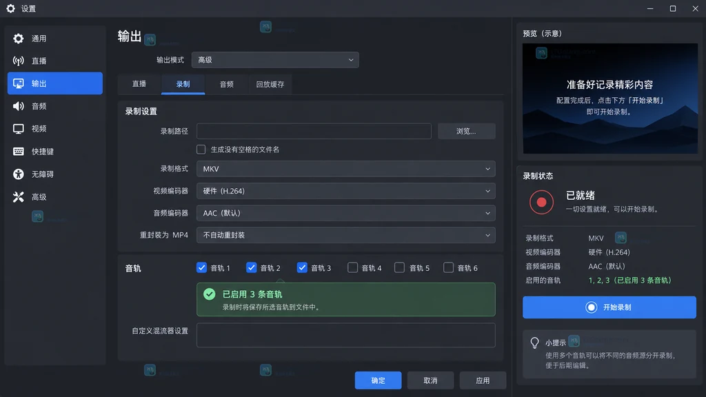
Task: Open the 音频编码器 dropdown showing AAC
Action: coord(346,213)
